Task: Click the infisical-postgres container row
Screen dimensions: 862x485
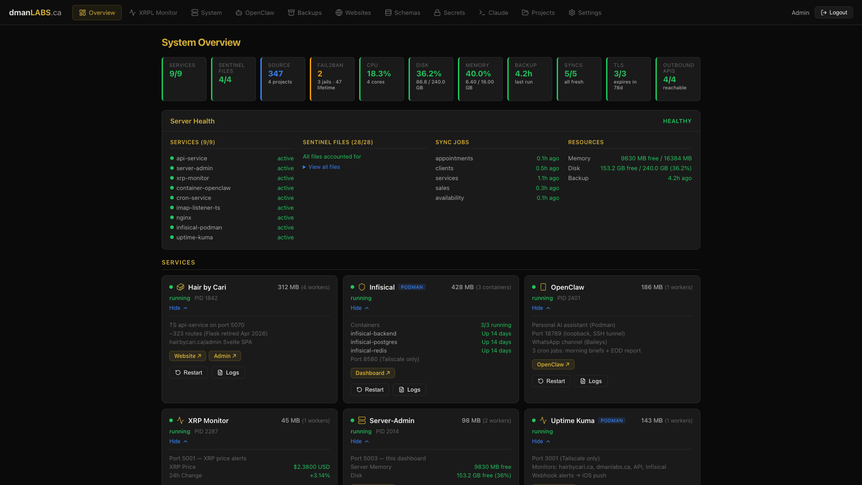Action: [431, 342]
